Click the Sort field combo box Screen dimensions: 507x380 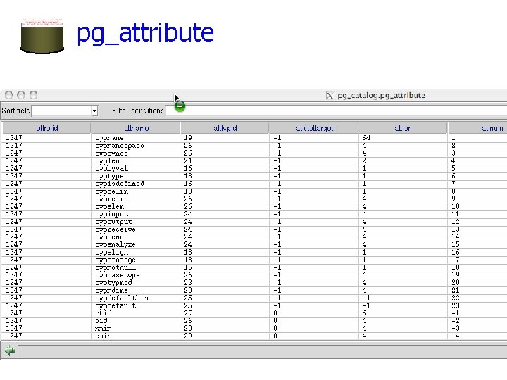pos(65,111)
